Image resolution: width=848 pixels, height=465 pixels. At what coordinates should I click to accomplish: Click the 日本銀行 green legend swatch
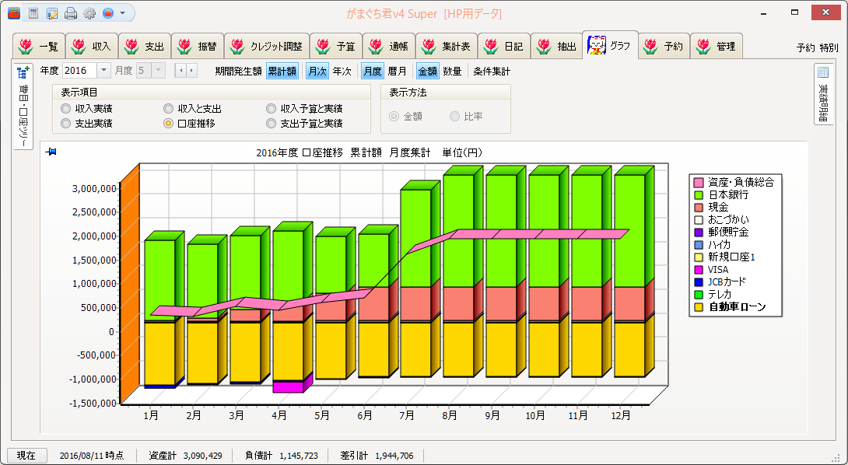click(698, 194)
